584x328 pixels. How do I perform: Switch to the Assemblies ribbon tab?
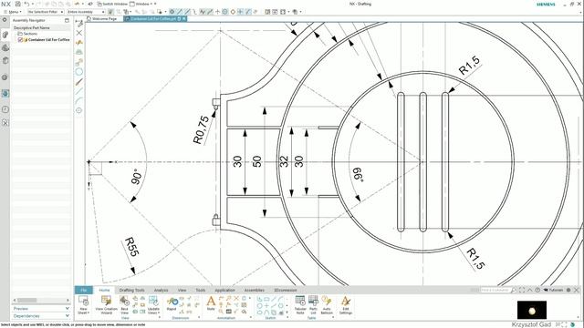coord(255,290)
